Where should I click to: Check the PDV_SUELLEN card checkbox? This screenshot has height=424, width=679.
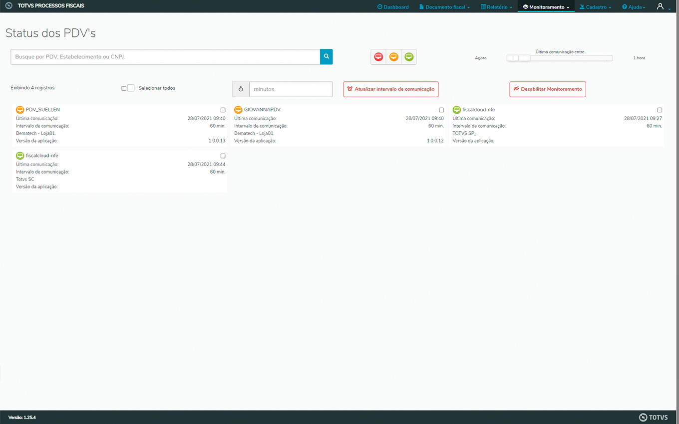click(x=223, y=110)
